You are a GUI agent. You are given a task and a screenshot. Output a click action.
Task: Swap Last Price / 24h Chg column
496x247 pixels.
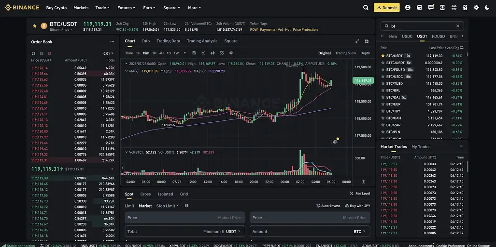tap(462, 48)
